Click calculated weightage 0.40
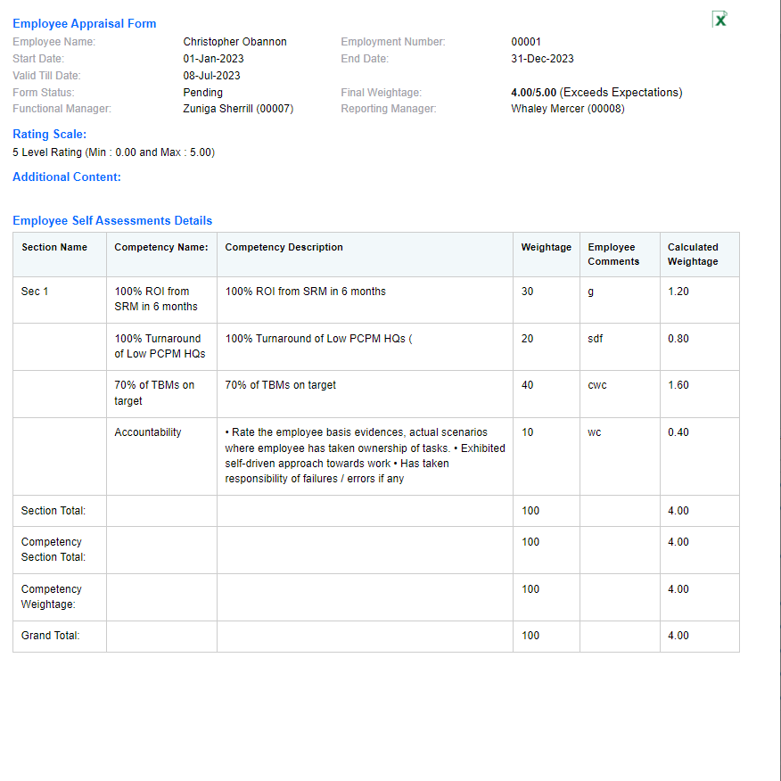 678,432
